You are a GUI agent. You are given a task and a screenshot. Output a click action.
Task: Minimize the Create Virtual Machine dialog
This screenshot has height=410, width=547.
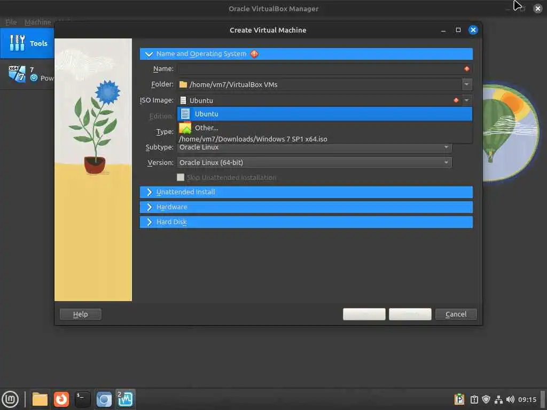(443, 30)
